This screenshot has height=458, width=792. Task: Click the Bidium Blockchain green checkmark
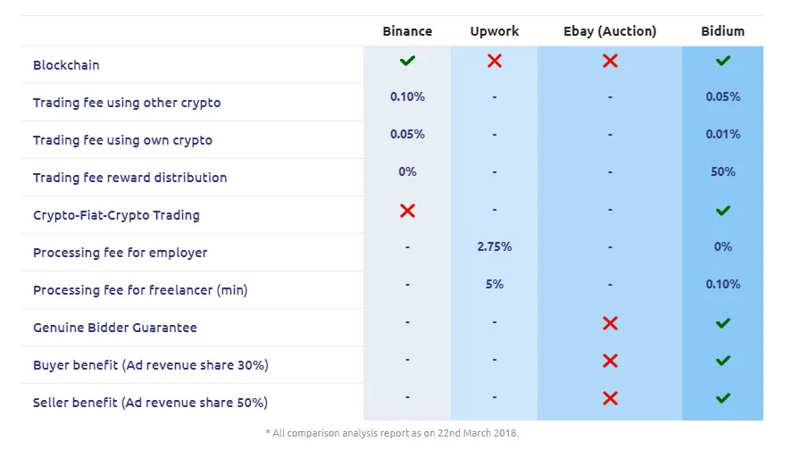click(x=723, y=61)
